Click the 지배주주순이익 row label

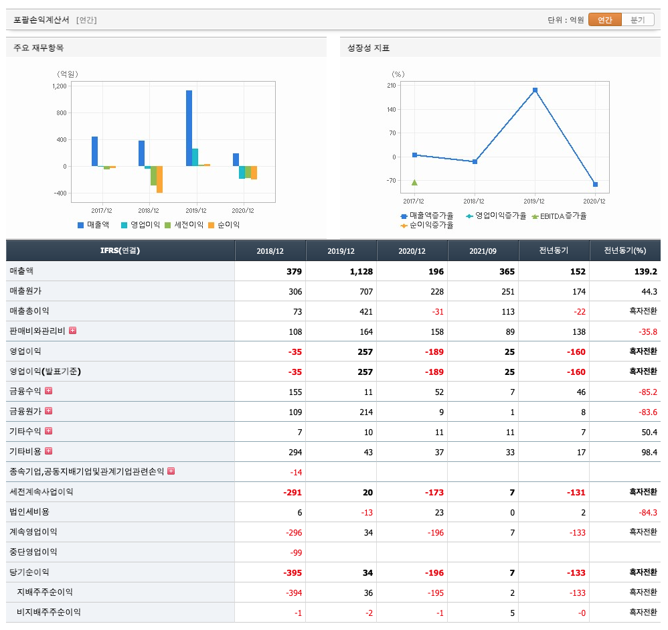45,592
